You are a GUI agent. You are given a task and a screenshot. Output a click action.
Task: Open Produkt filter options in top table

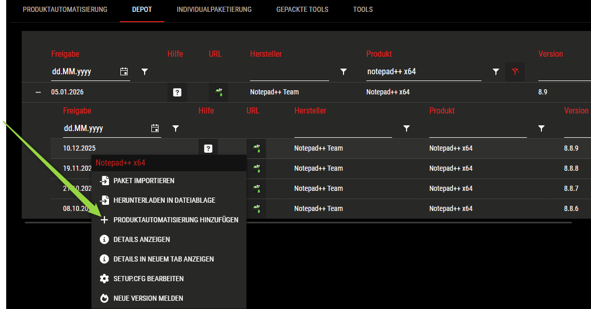(x=496, y=72)
